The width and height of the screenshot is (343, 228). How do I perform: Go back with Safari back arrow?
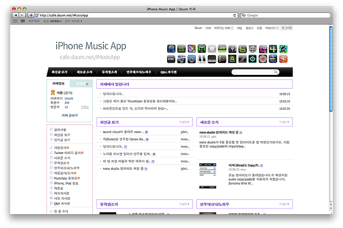pyautogui.click(x=16, y=15)
